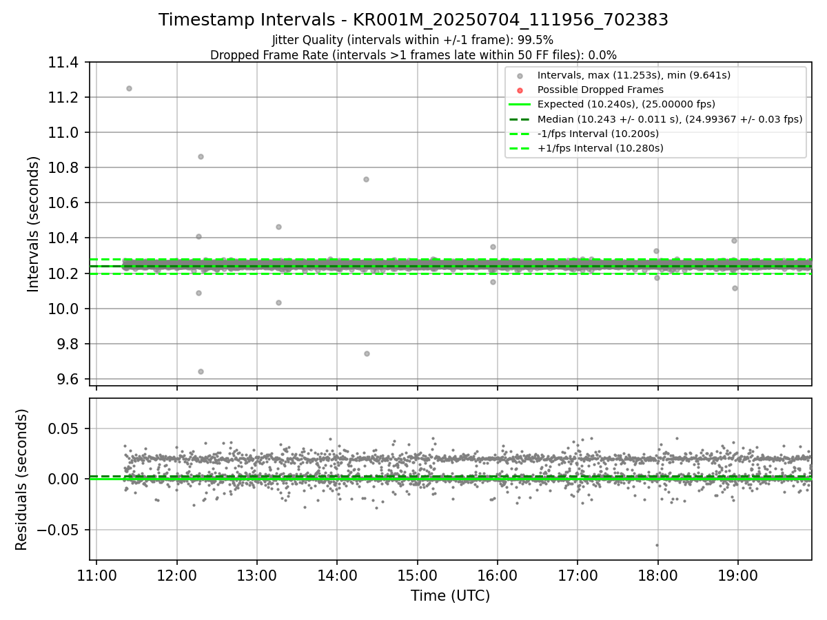Click the outlier point near 10.73 seconds after 14:00
This screenshot has width=827, height=620.
pos(366,179)
